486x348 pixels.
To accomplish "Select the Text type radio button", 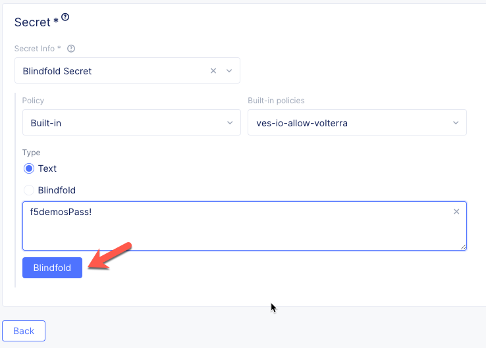I will (x=29, y=168).
